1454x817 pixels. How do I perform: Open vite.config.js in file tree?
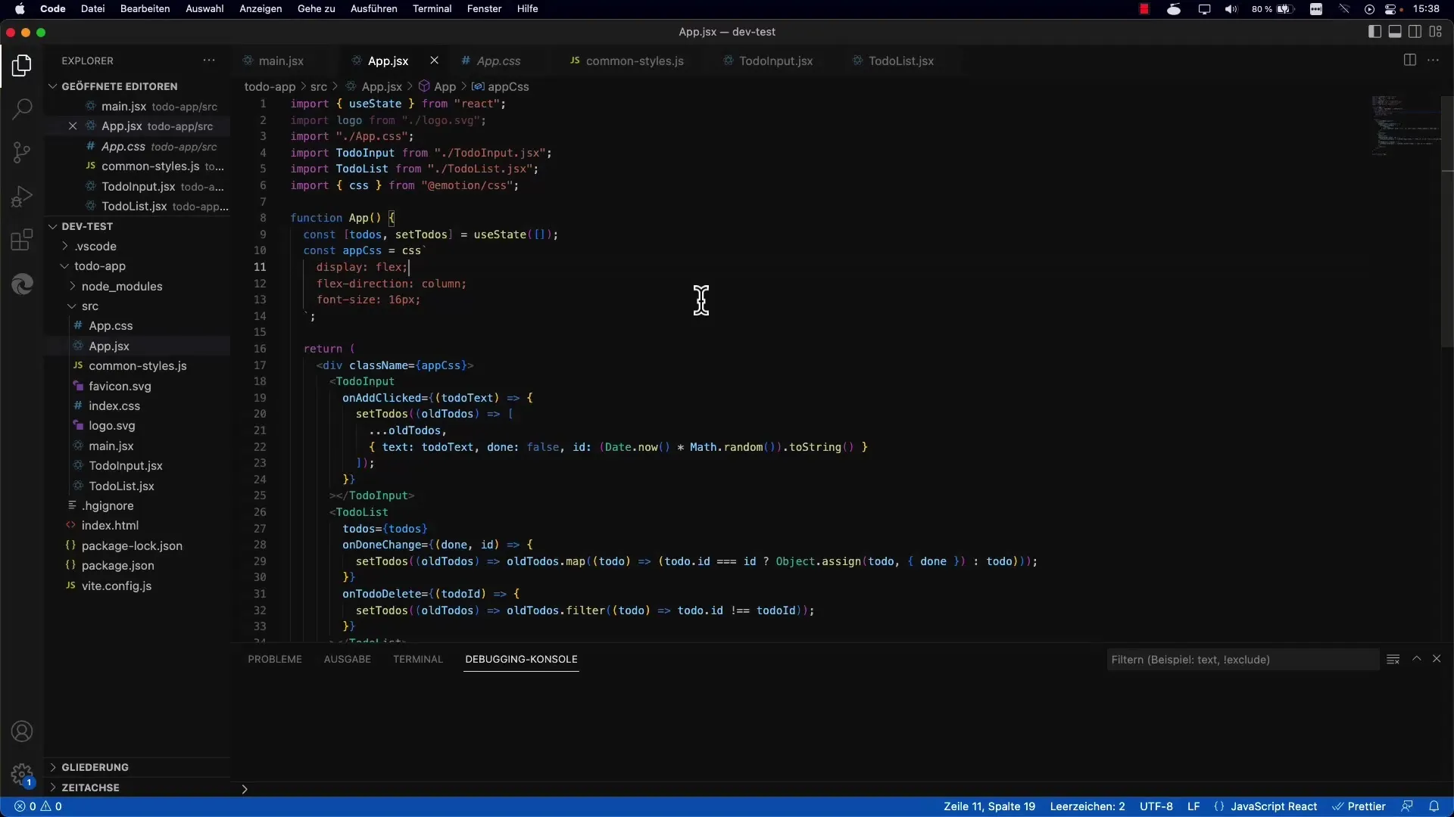point(116,586)
